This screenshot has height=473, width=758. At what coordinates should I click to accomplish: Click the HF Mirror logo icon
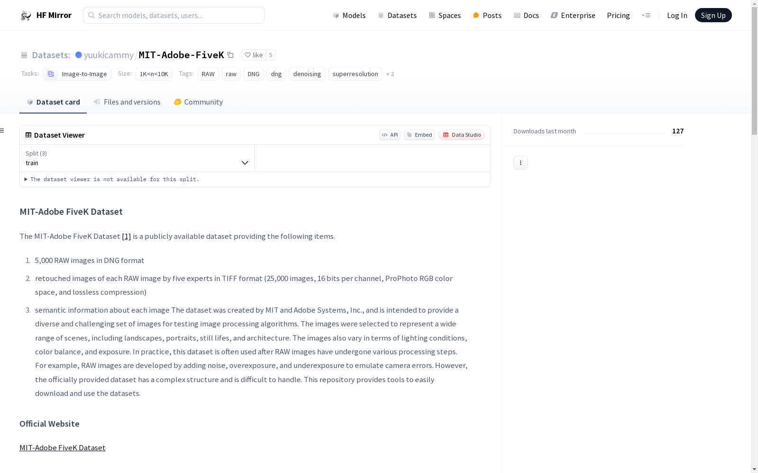[x=26, y=16]
